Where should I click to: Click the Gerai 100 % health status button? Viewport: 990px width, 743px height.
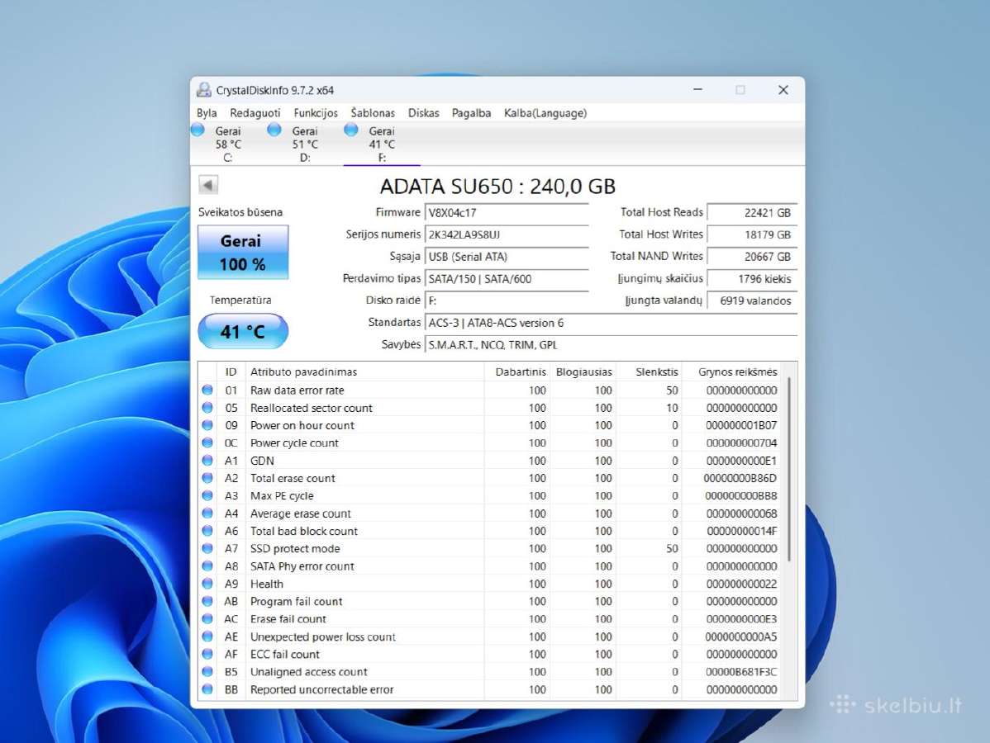pos(243,253)
